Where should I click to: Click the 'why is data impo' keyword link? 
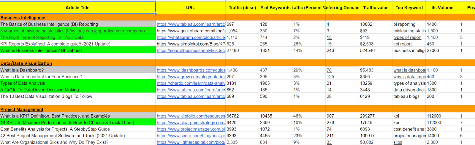(409, 76)
